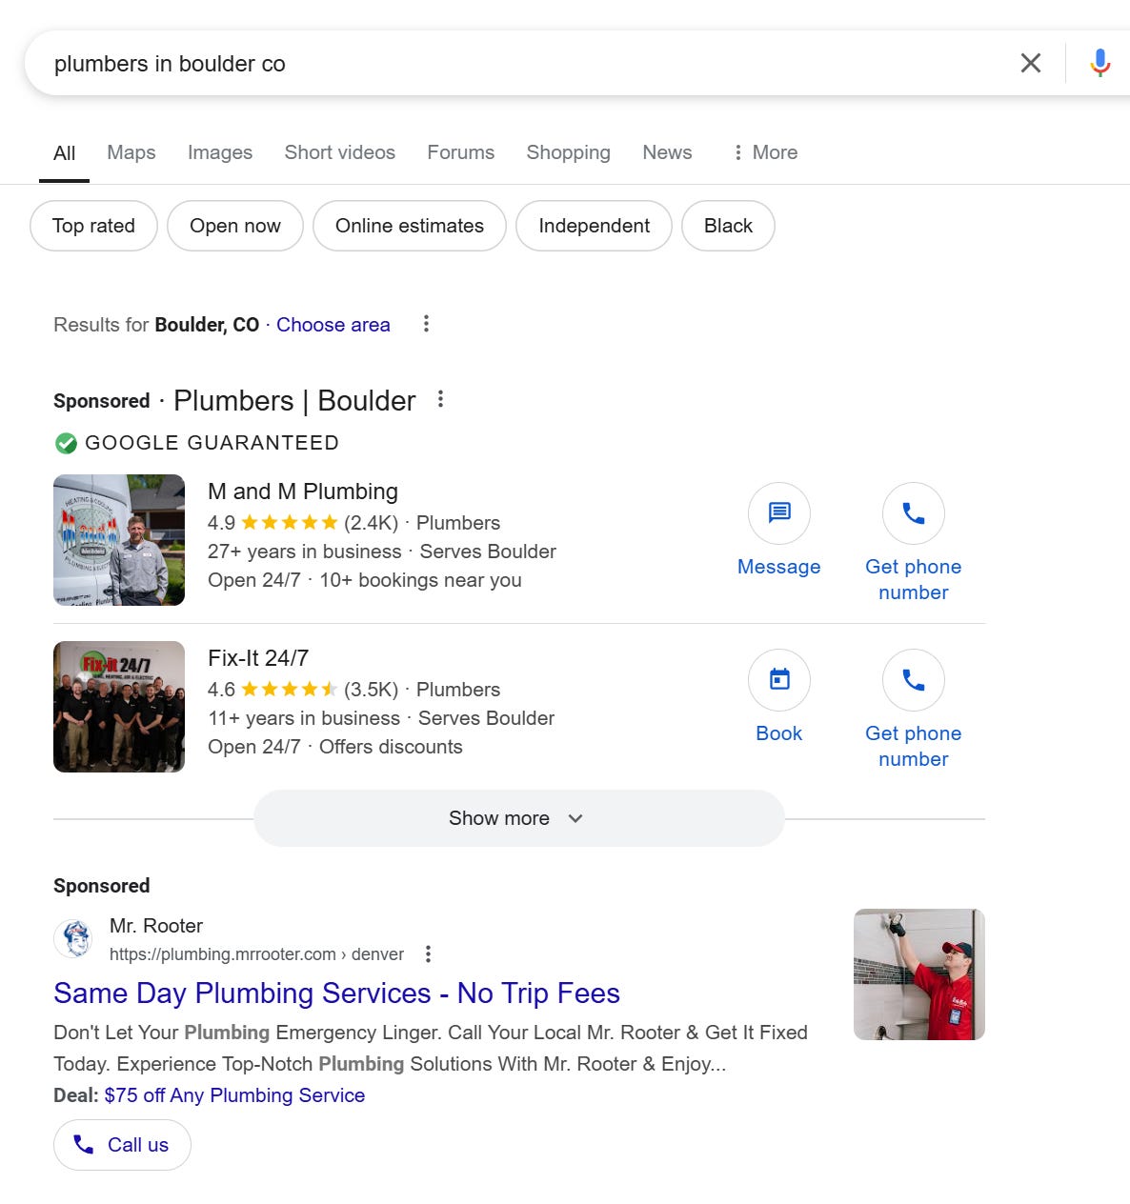Viewport: 1130px width, 1204px height.
Task: Start voice search with the microphone icon
Action: [x=1100, y=63]
